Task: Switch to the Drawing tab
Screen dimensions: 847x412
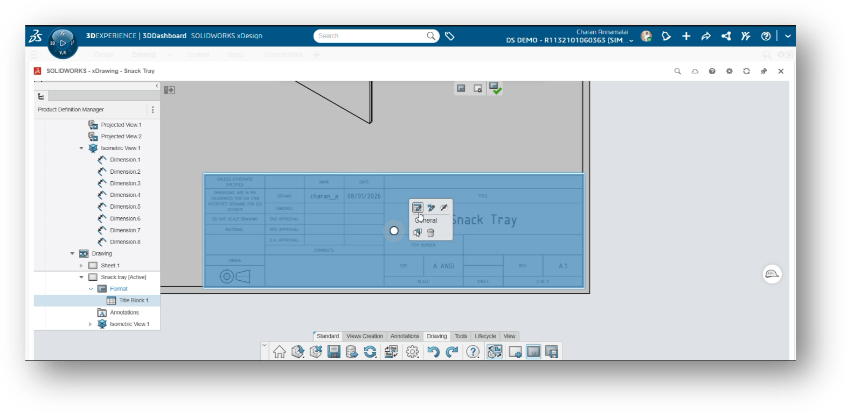Action: click(437, 336)
